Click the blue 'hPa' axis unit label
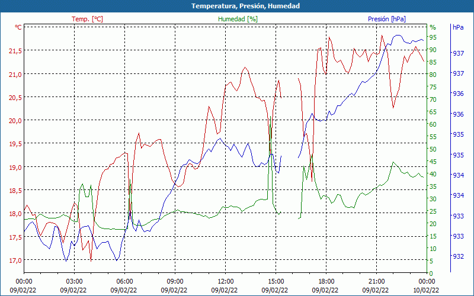The width and height of the screenshot is (474, 296). pyautogui.click(x=458, y=27)
